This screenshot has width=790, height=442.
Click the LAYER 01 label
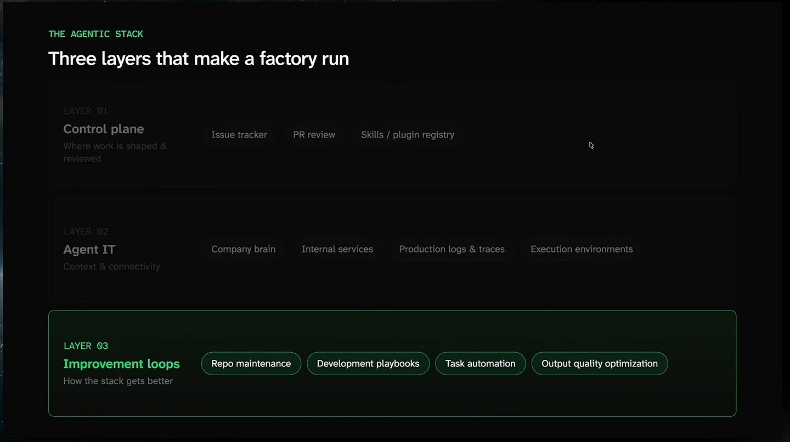tap(86, 111)
